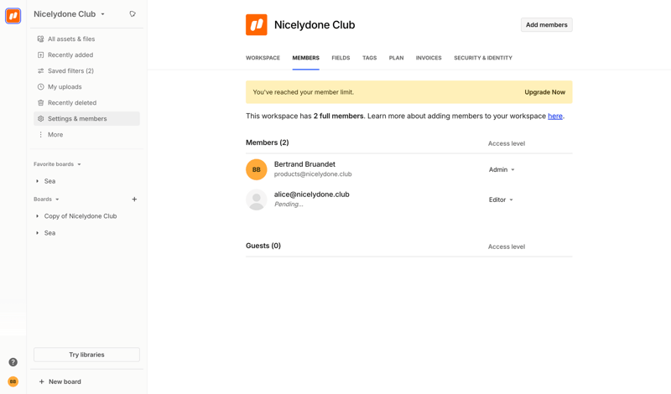671x394 pixels.
Task: Click the BB user avatar in bottom-left
Action: click(x=13, y=381)
